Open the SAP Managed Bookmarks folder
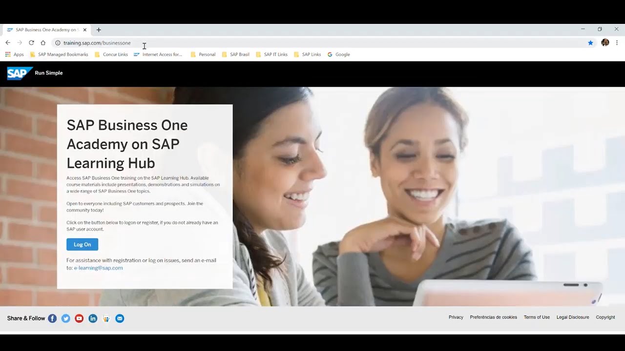The image size is (625, 351). coord(59,55)
